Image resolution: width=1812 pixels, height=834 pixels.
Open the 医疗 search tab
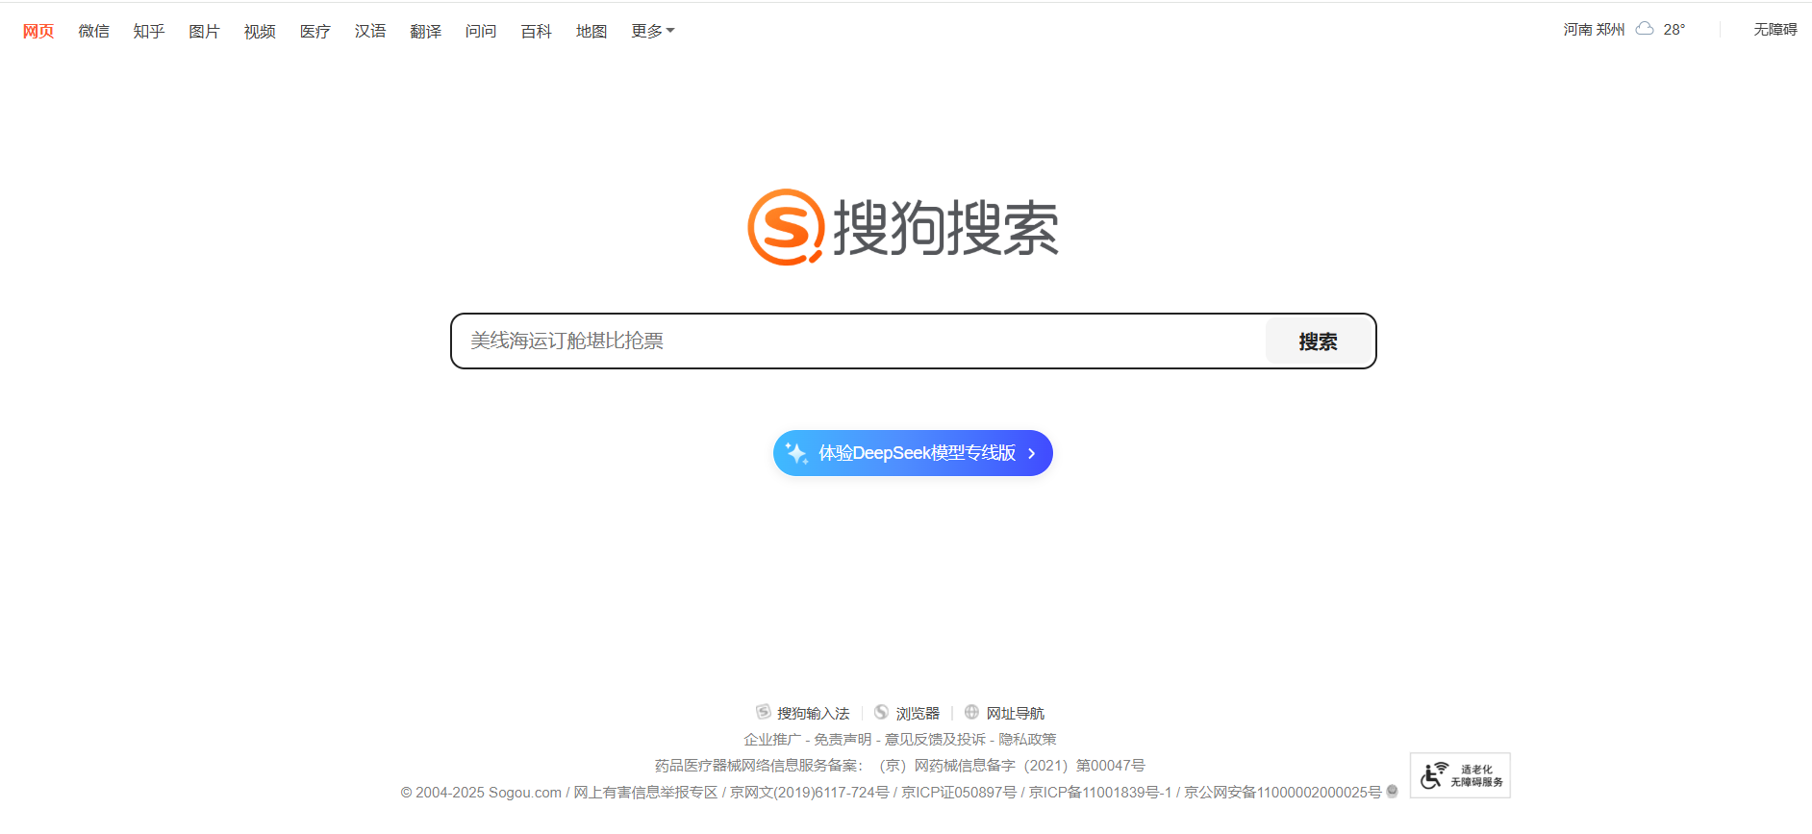(315, 31)
